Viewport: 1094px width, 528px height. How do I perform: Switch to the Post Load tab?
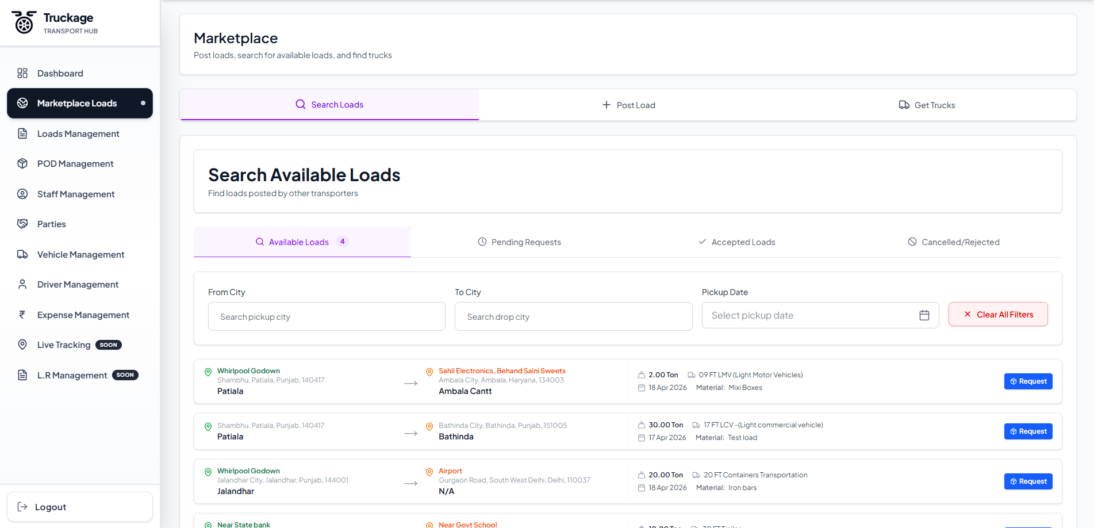pos(628,105)
